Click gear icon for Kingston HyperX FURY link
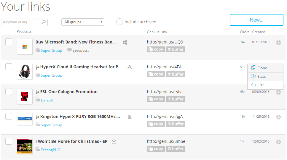 coord(278,117)
